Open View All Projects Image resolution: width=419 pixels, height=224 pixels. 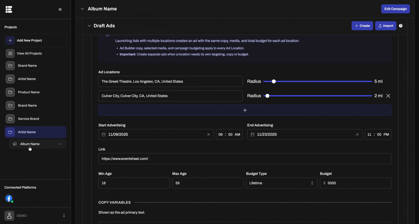tap(35, 53)
